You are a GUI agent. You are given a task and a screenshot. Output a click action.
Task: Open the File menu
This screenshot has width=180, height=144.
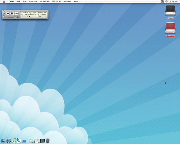(x=19, y=1)
